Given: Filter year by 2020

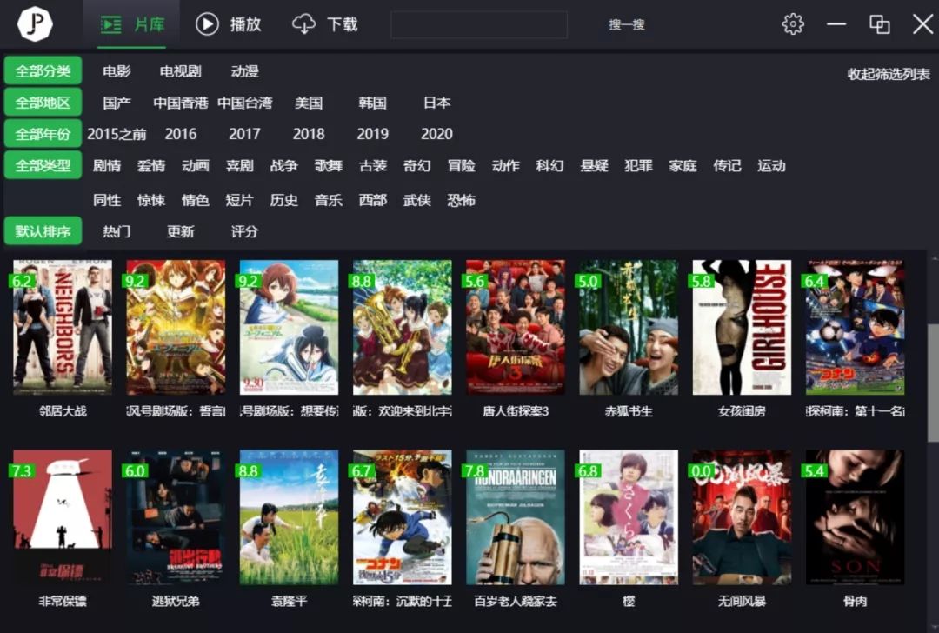Looking at the screenshot, I should click(436, 134).
